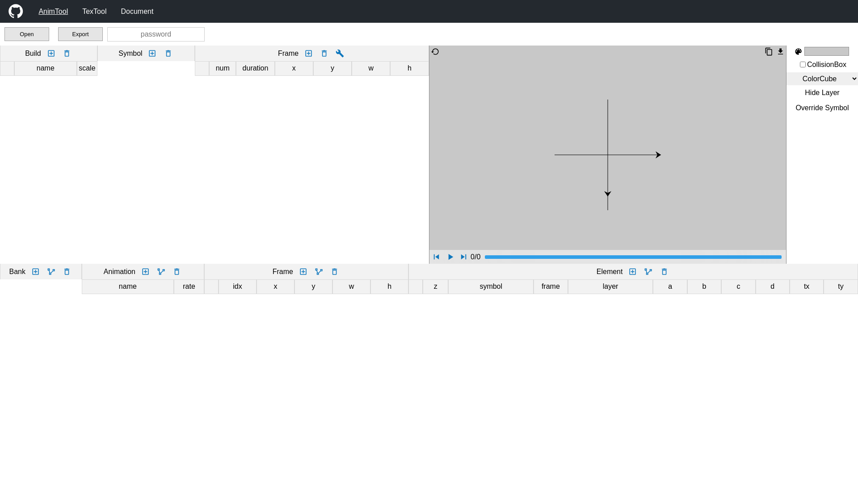858x482 pixels.
Task: Click the Animation rate column header
Action: coord(189,287)
